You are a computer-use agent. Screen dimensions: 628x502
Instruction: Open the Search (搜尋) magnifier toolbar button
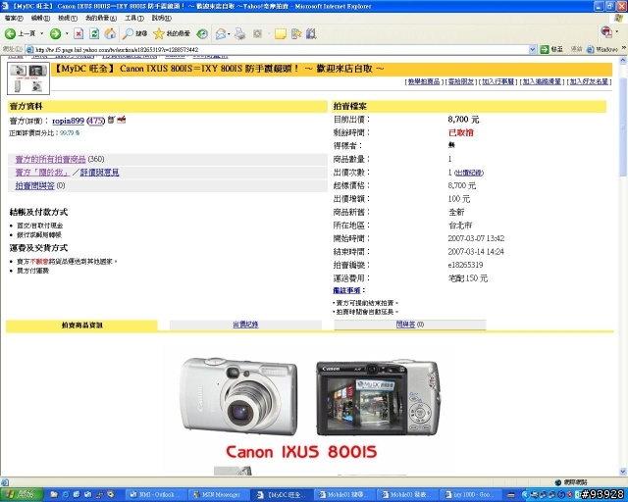click(135, 33)
